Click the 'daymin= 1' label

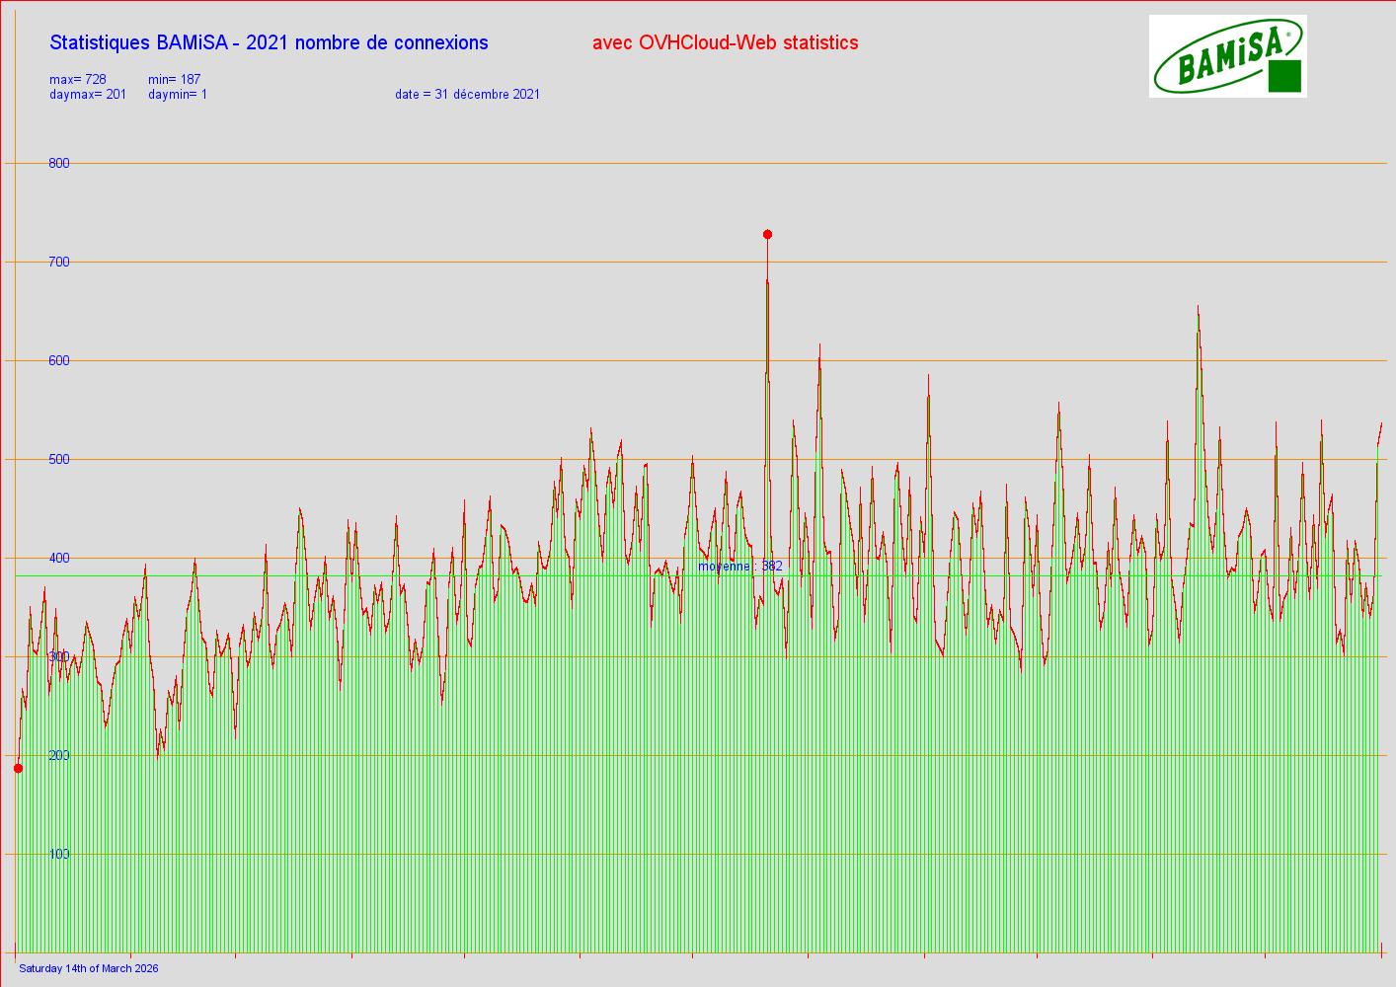tap(178, 95)
